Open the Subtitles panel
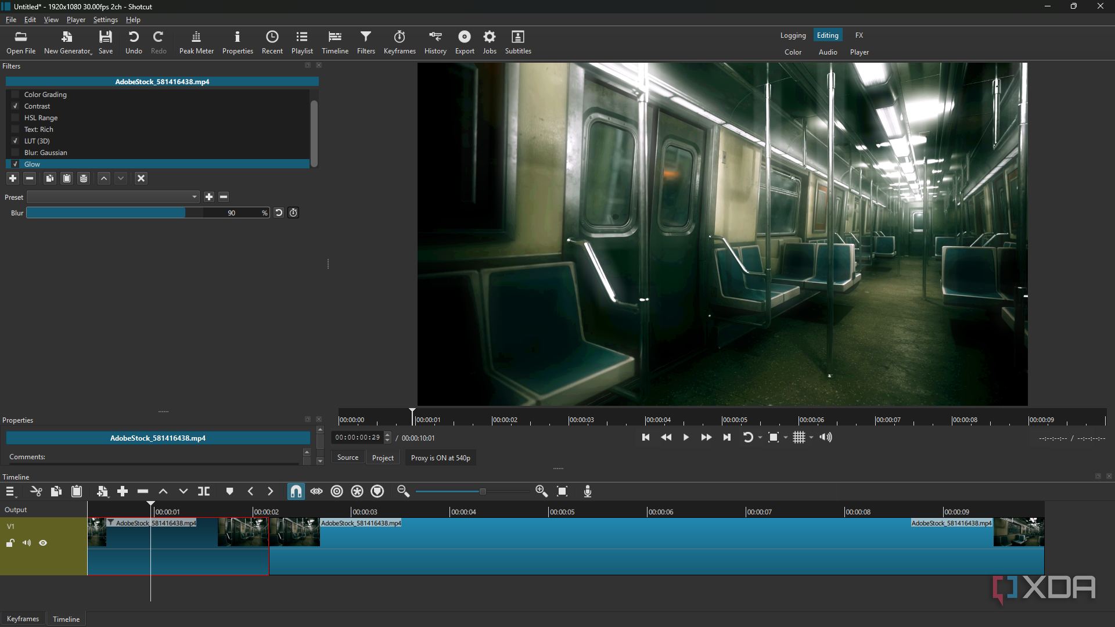This screenshot has height=627, width=1115. point(518,42)
